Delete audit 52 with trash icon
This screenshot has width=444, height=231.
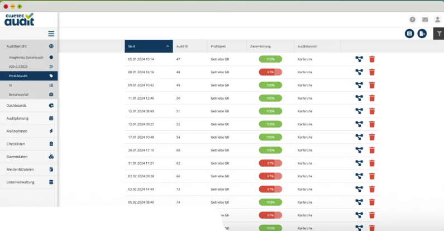coord(372,124)
